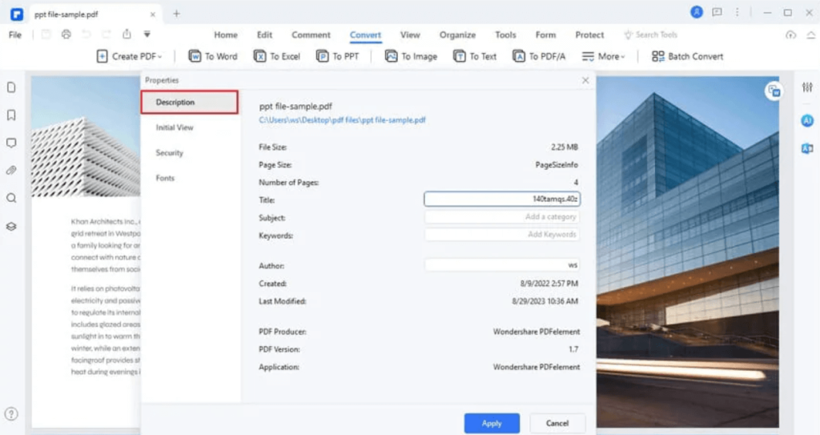Convert the PDF To Word
This screenshot has height=435, width=820.
coord(213,56)
